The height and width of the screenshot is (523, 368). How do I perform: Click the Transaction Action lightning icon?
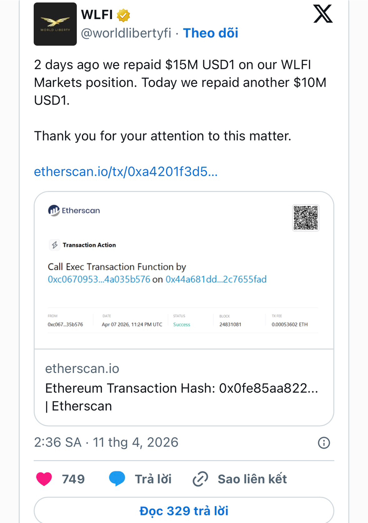click(x=55, y=245)
